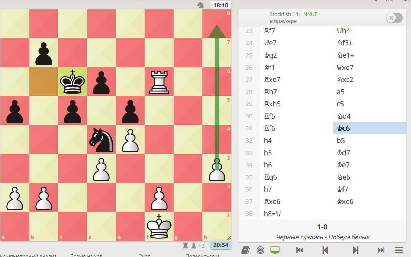Click the white king on f1
This screenshot has width=411, height=257.
pyautogui.click(x=159, y=226)
